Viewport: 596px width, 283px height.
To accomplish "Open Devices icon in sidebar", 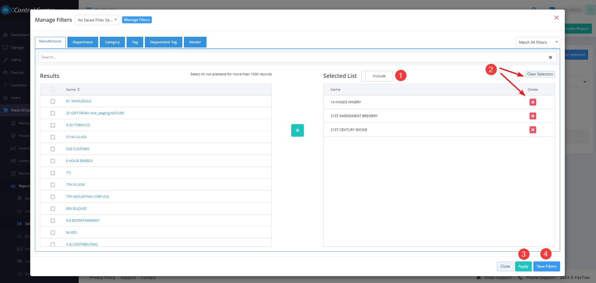I will (5, 73).
